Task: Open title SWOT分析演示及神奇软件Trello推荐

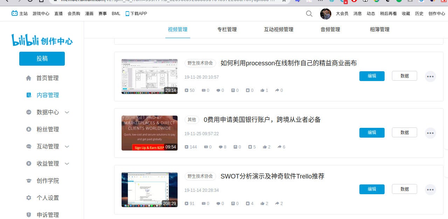Action: (x=273, y=176)
